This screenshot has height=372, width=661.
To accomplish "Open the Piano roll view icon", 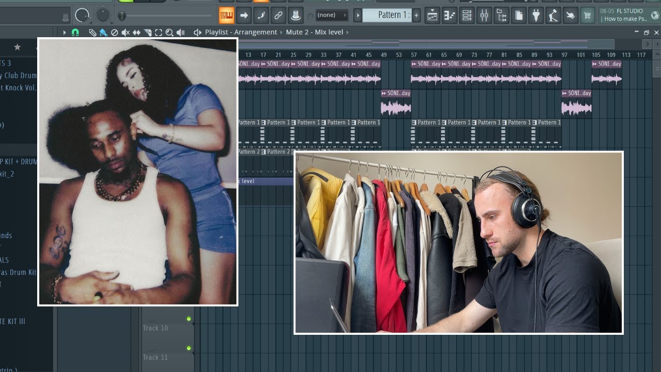I will pyautogui.click(x=449, y=16).
